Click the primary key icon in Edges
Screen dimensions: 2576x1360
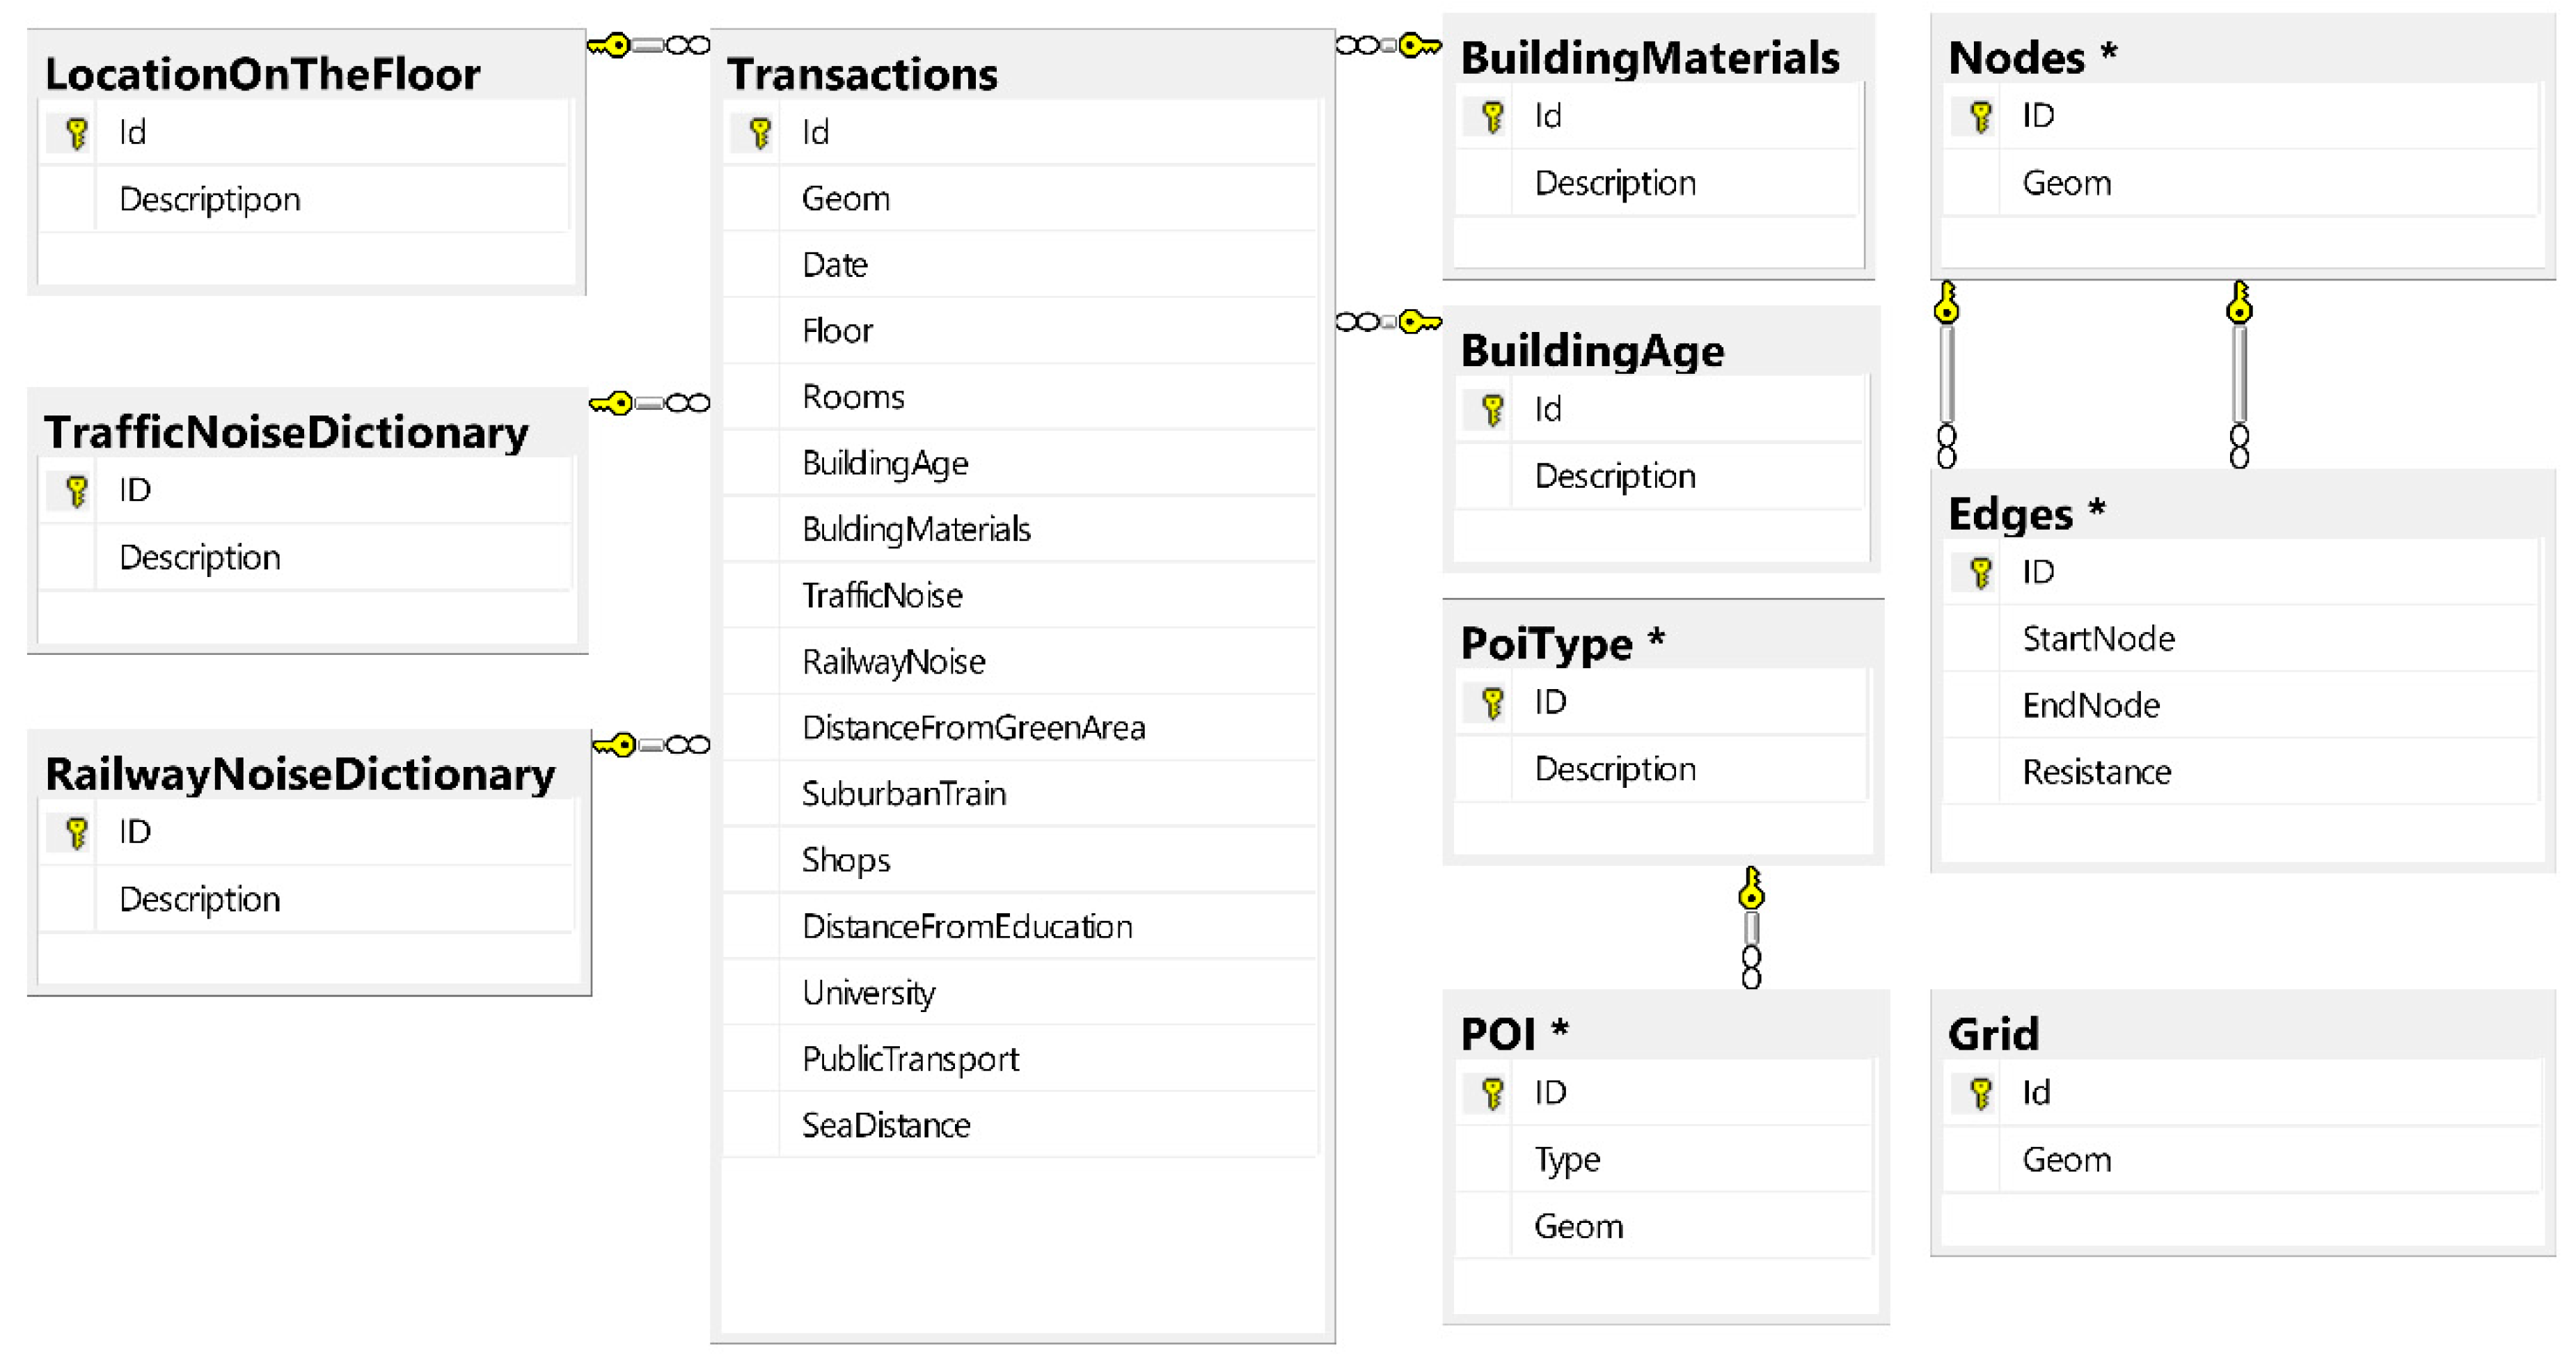point(1980,573)
